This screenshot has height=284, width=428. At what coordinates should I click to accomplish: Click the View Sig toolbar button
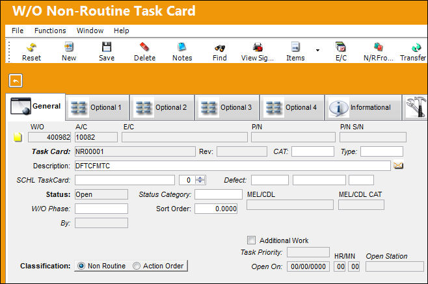tap(258, 51)
